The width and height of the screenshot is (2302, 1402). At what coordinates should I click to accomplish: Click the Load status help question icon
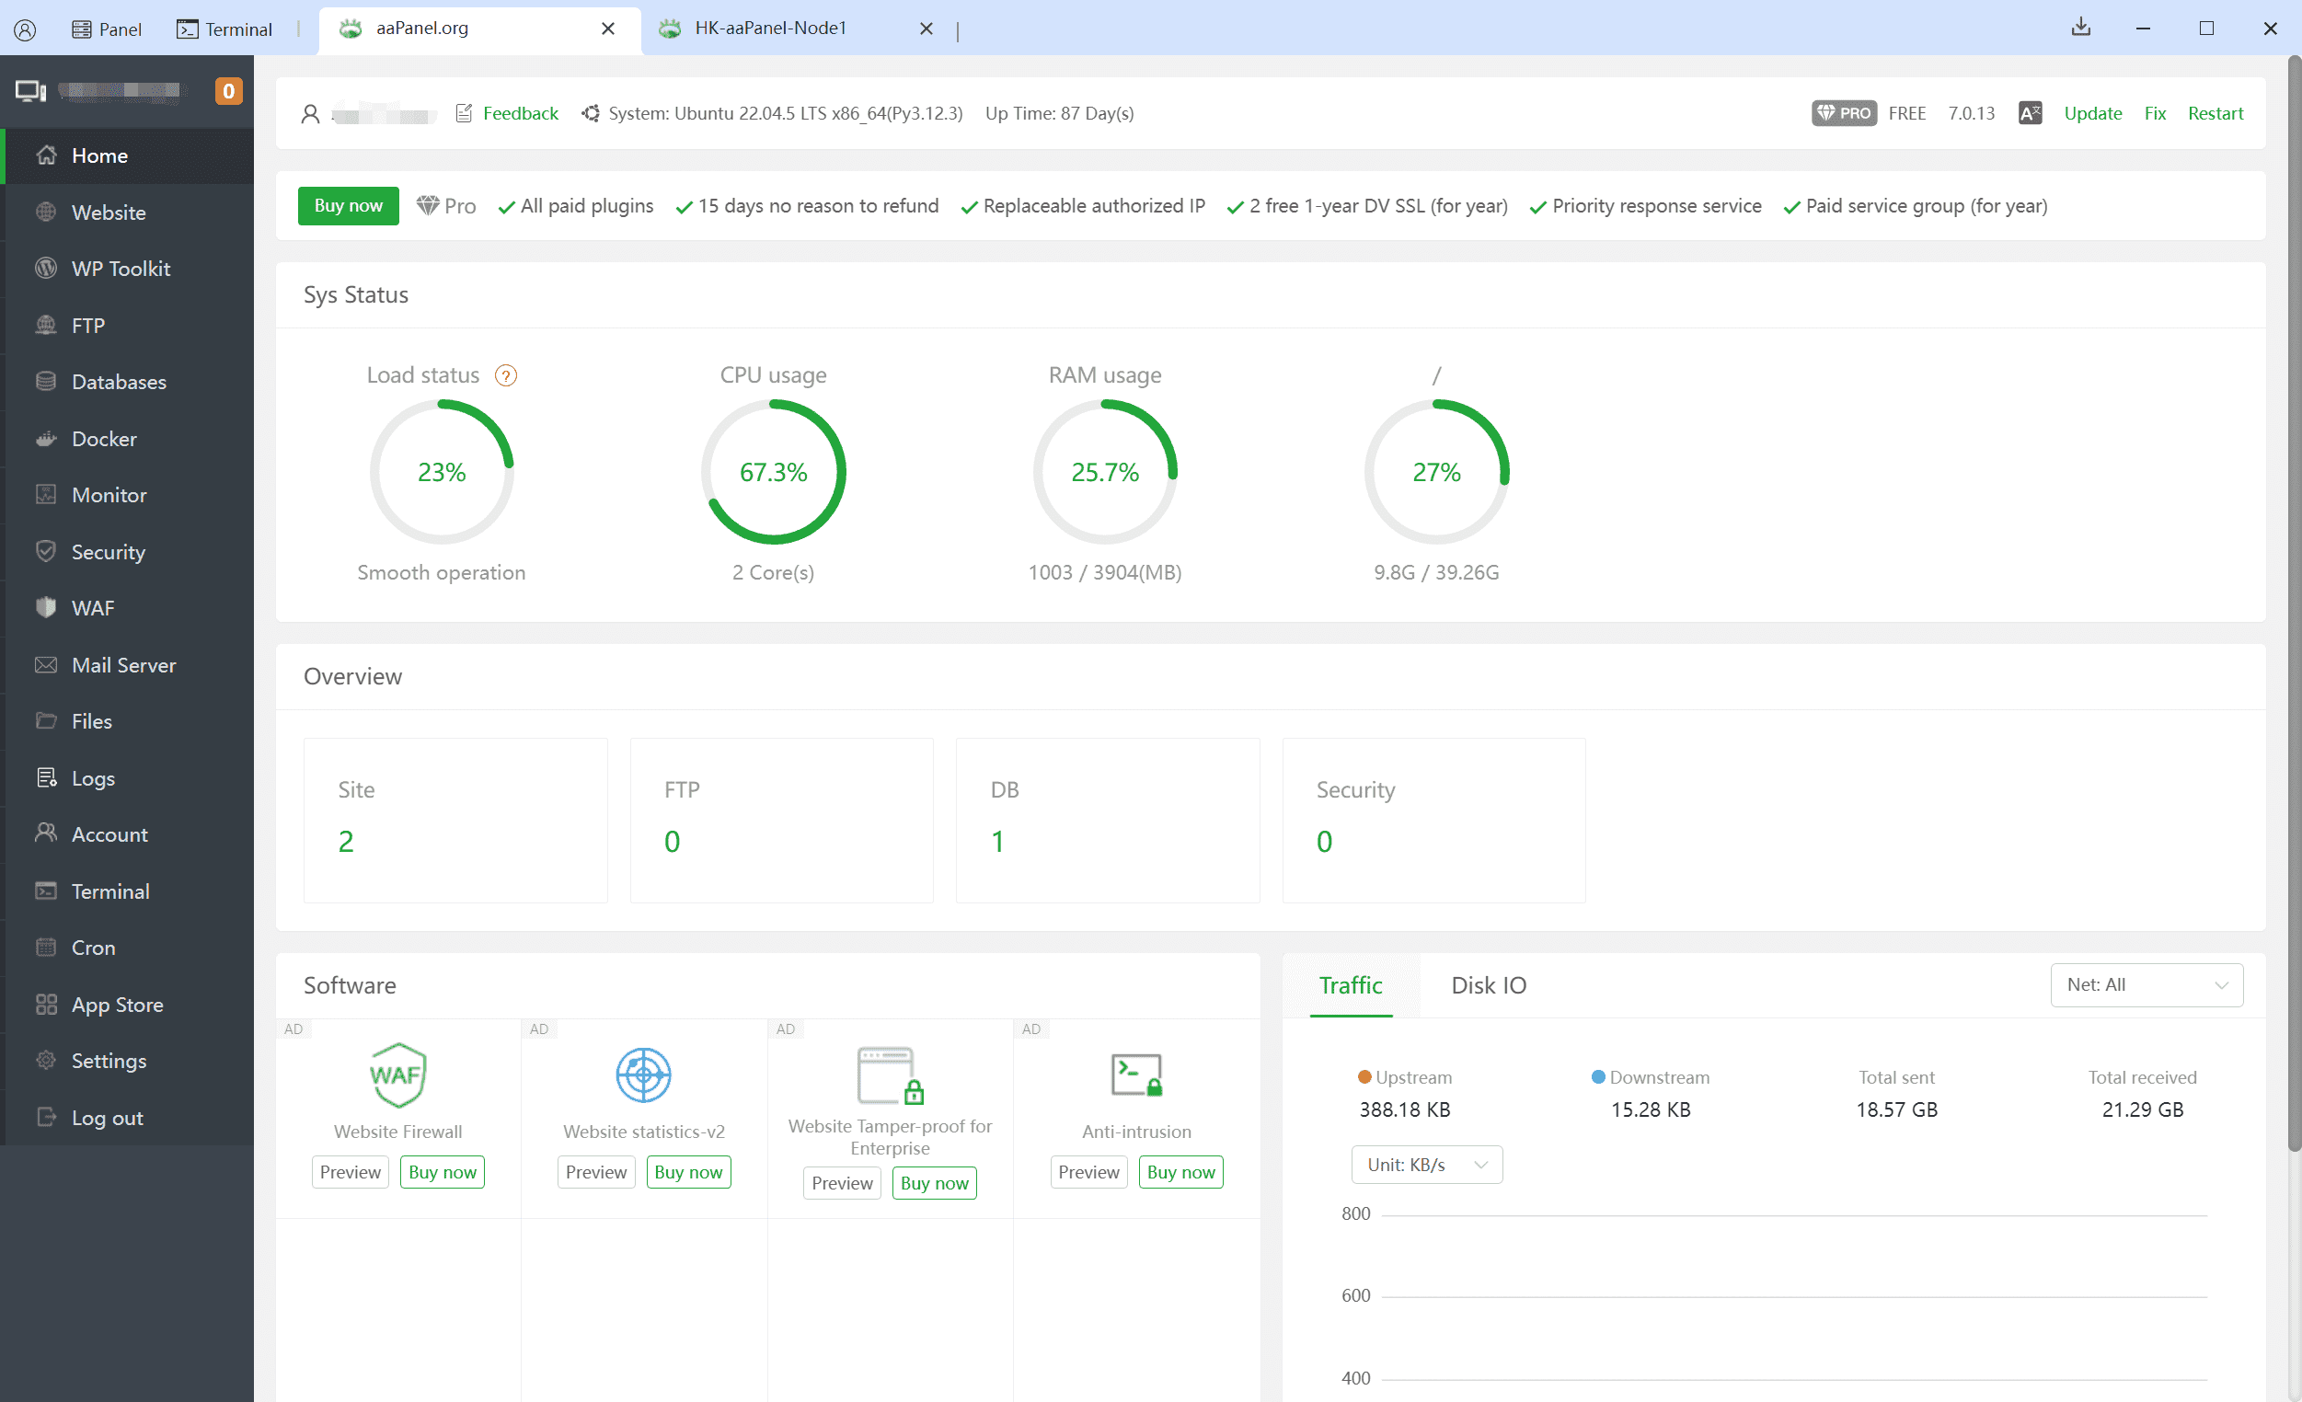coord(505,375)
